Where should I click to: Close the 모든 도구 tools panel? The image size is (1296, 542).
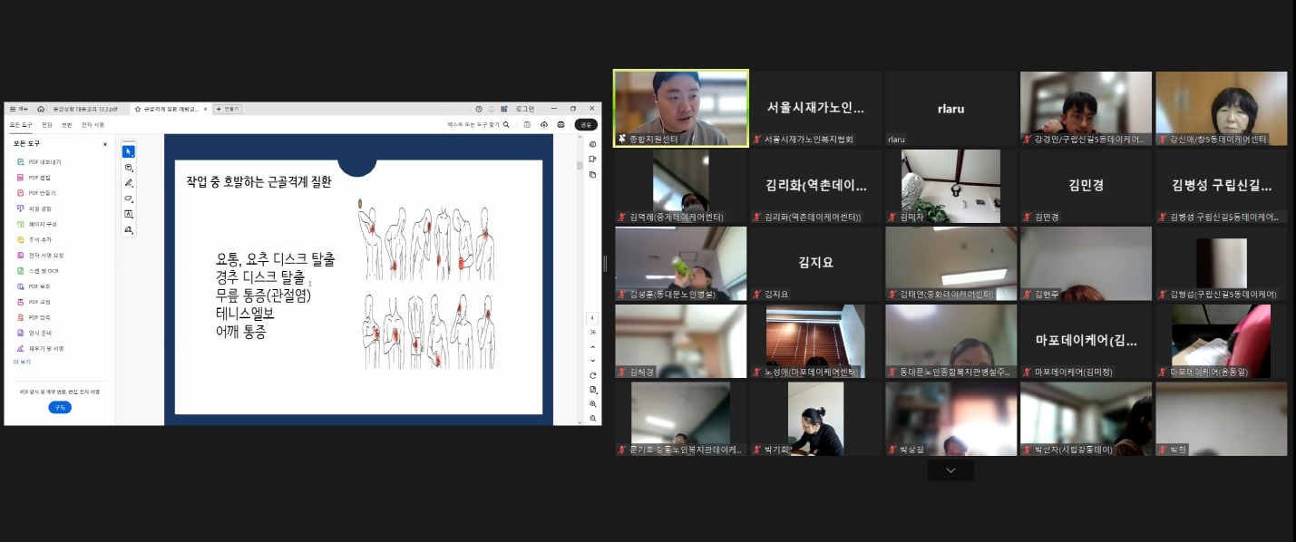(x=105, y=144)
